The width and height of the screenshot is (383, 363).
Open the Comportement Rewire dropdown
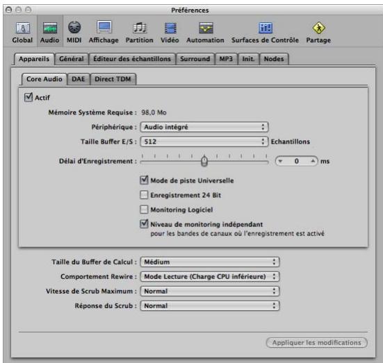click(x=210, y=277)
